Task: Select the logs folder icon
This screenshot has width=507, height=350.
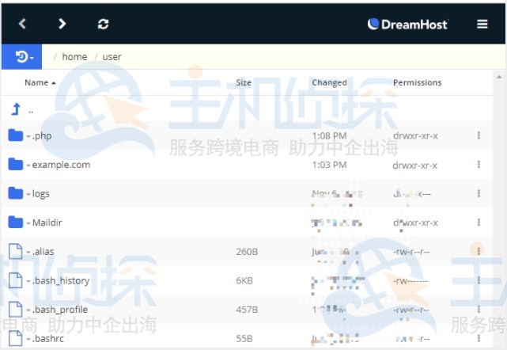Action: (x=16, y=193)
